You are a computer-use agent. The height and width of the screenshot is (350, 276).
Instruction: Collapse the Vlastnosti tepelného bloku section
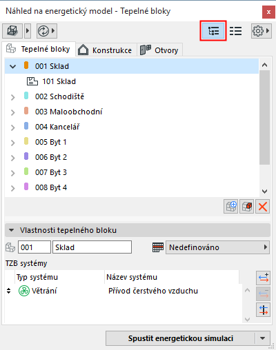[x=11, y=230]
